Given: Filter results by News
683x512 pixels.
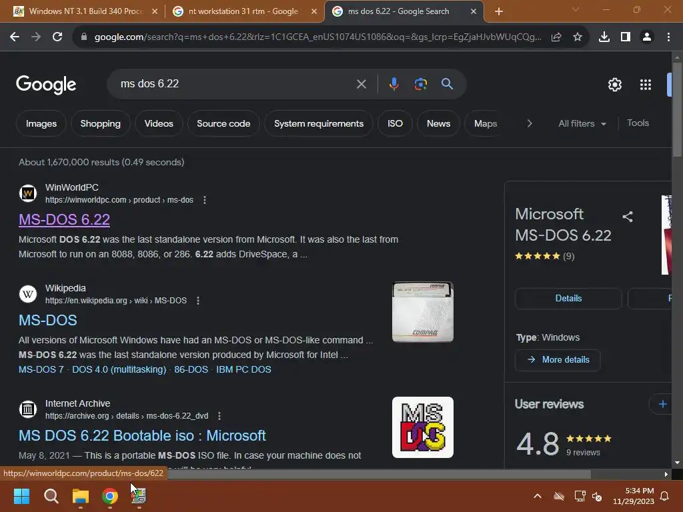Looking at the screenshot, I should tap(438, 123).
